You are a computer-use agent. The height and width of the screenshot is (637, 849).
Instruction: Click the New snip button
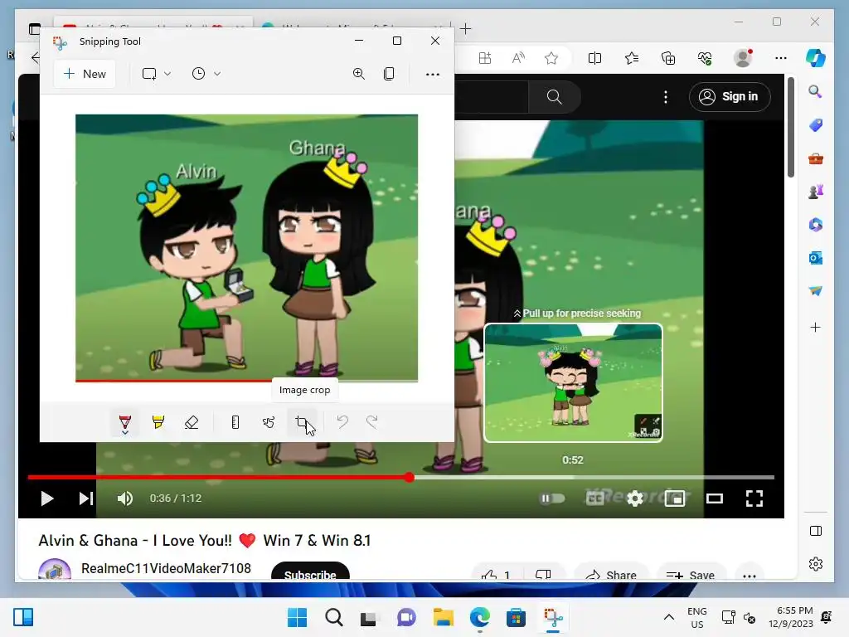(x=85, y=74)
